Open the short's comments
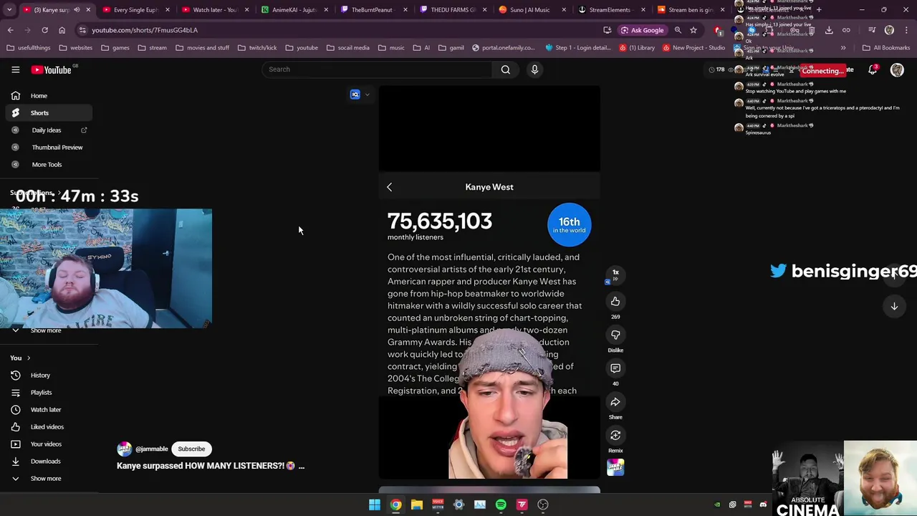Screen dimensions: 917x516 tap(615, 368)
